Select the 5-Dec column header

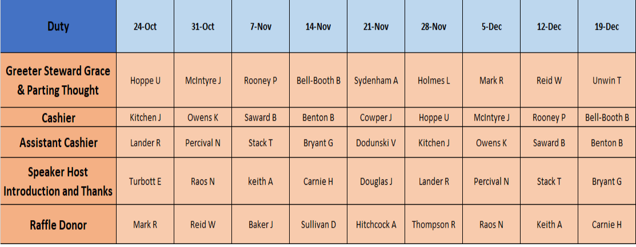[x=491, y=26]
